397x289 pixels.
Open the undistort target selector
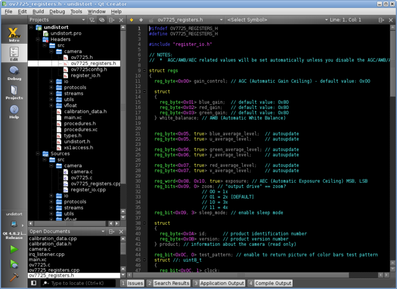coord(14,225)
